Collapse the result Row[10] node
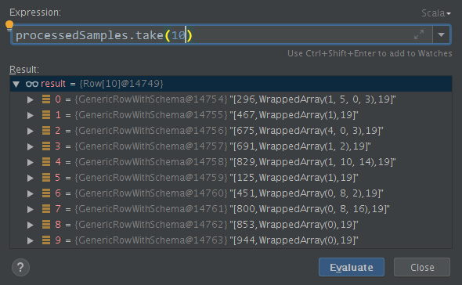 click(16, 84)
